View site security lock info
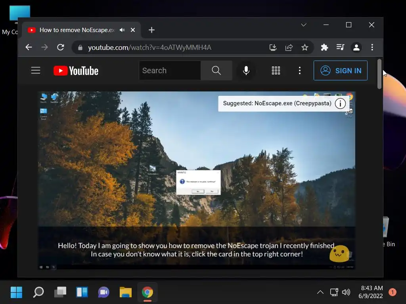 tap(80, 47)
